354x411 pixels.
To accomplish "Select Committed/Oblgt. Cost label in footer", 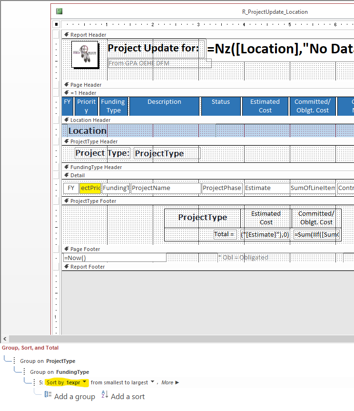I will tap(316, 218).
